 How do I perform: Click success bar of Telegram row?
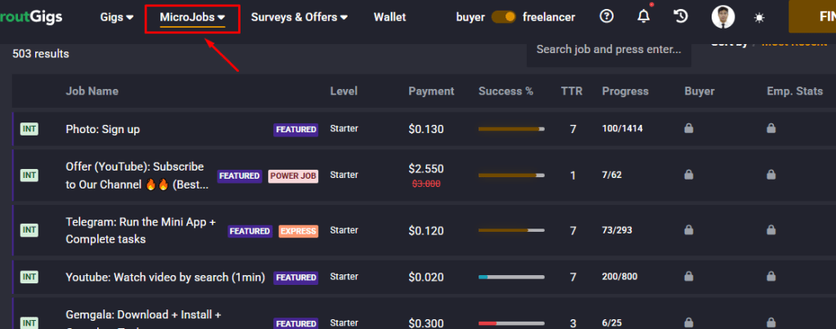(x=511, y=230)
